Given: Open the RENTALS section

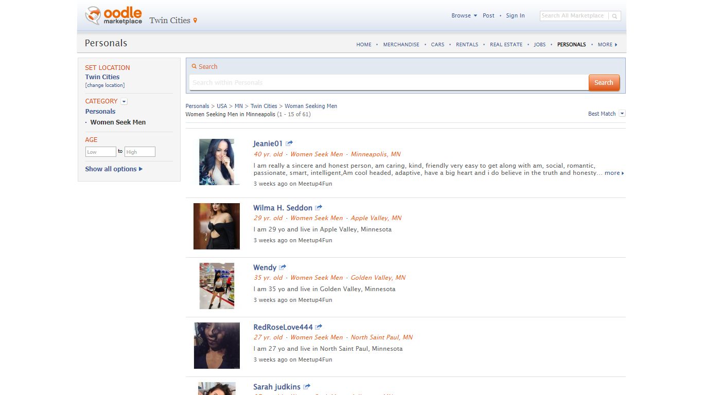Looking at the screenshot, I should pyautogui.click(x=467, y=45).
